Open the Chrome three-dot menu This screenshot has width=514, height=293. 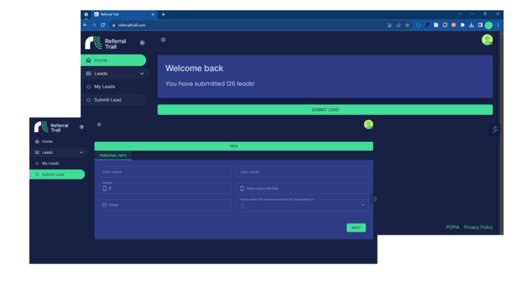(x=497, y=25)
